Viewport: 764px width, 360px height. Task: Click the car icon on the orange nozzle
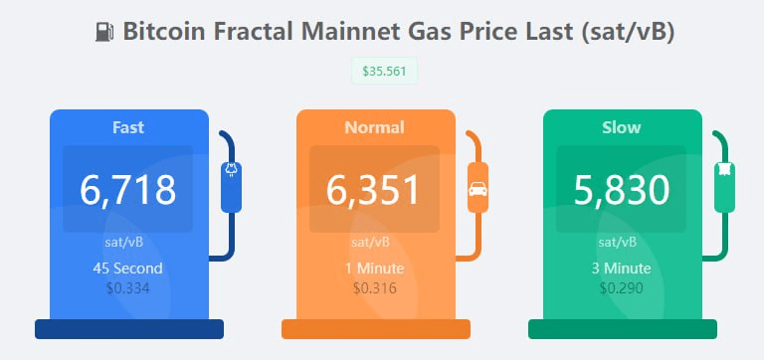tap(477, 189)
